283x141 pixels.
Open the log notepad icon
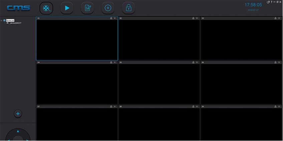click(87, 8)
